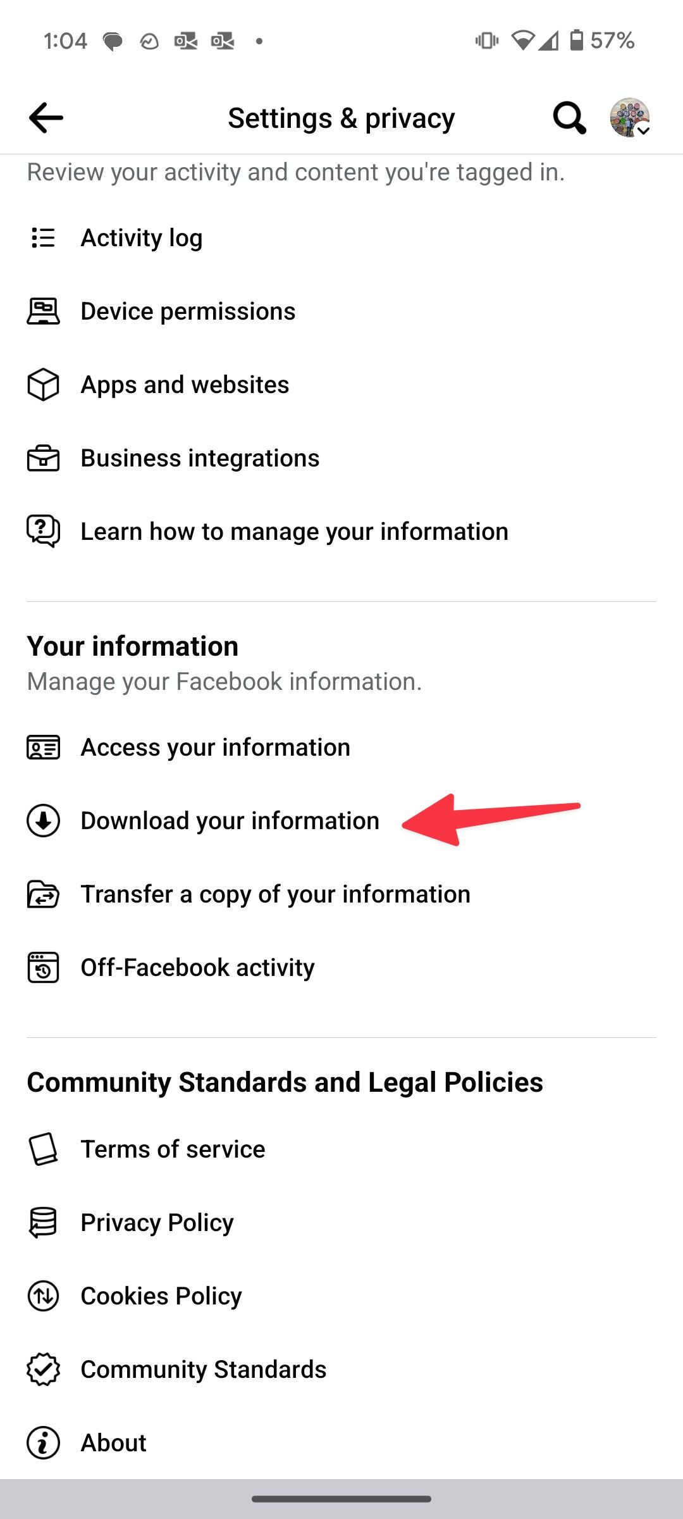Tap the Download your information arrow icon
Screen dimensions: 683x1519
[x=42, y=821]
